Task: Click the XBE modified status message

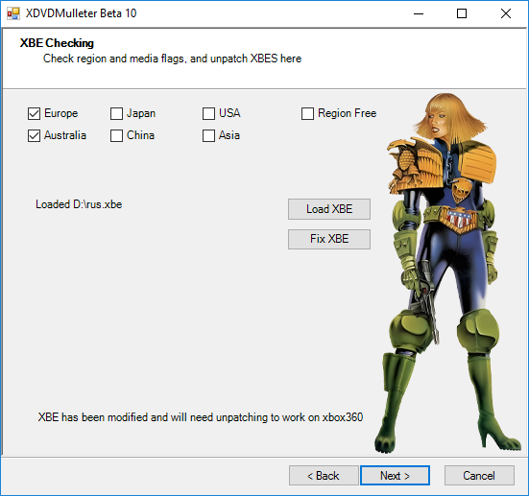Action: [x=201, y=417]
